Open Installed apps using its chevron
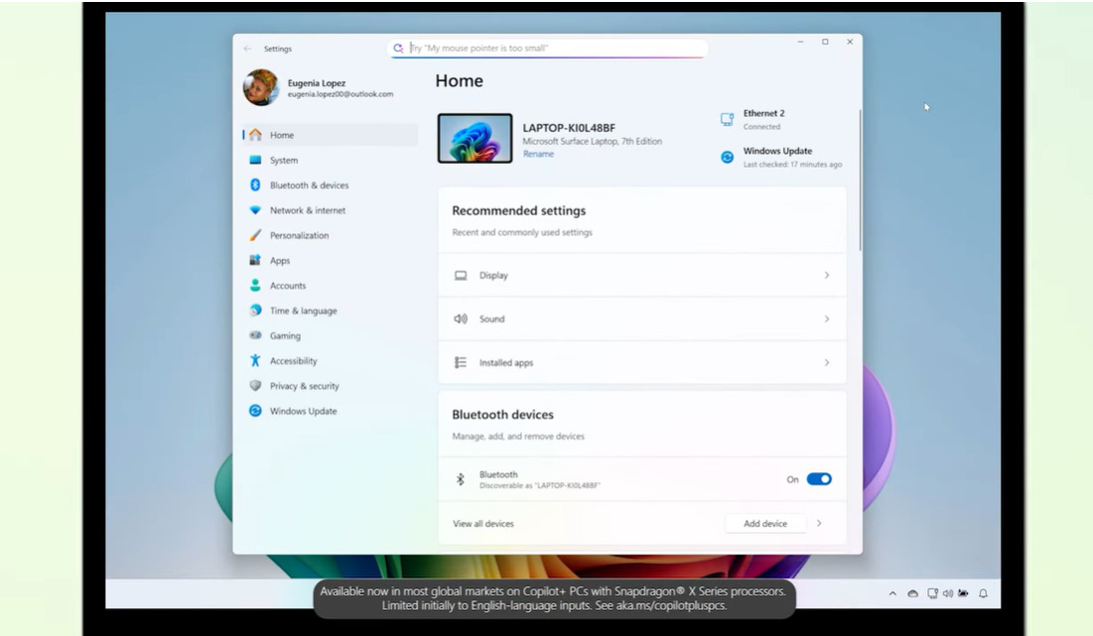This screenshot has width=1093, height=636. (826, 363)
